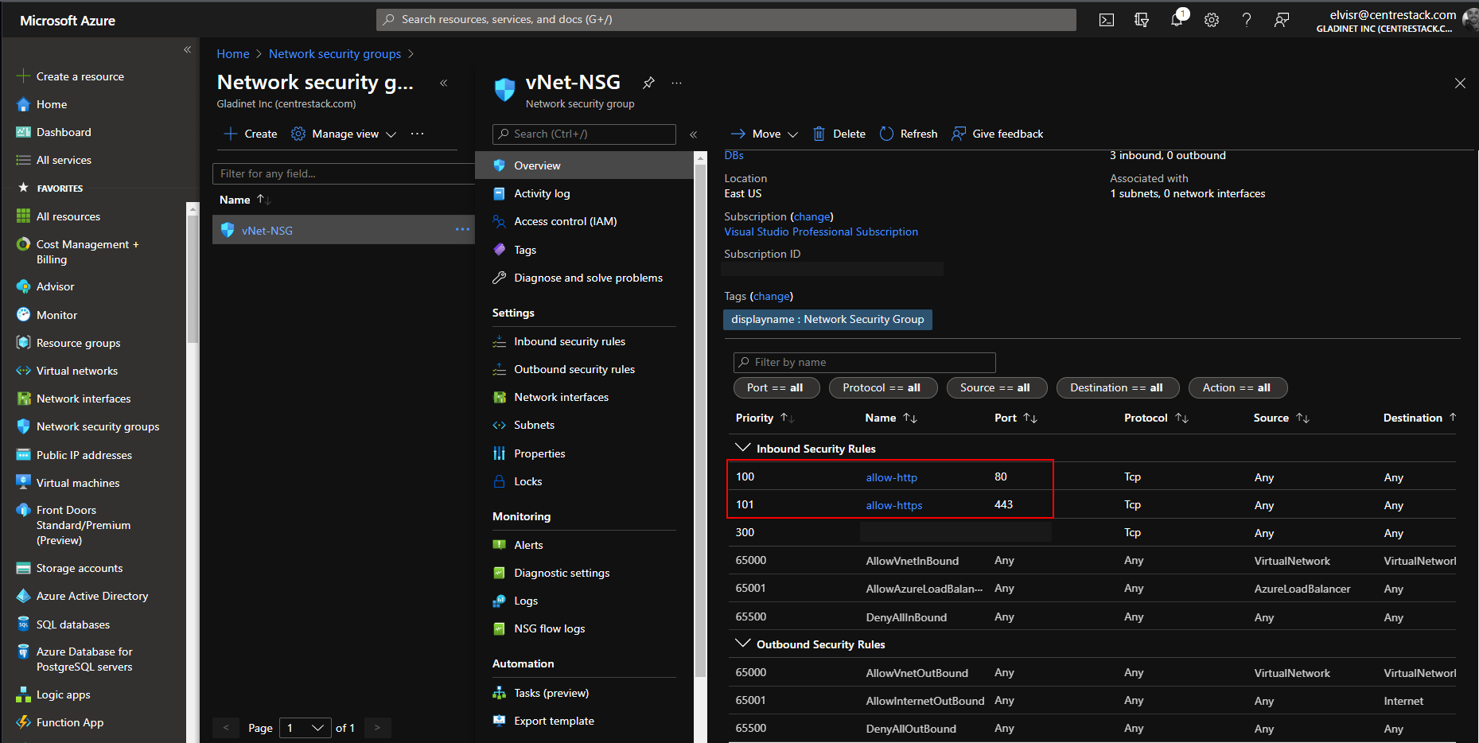
Task: Open Inbound security rules menu item
Action: [x=570, y=341]
